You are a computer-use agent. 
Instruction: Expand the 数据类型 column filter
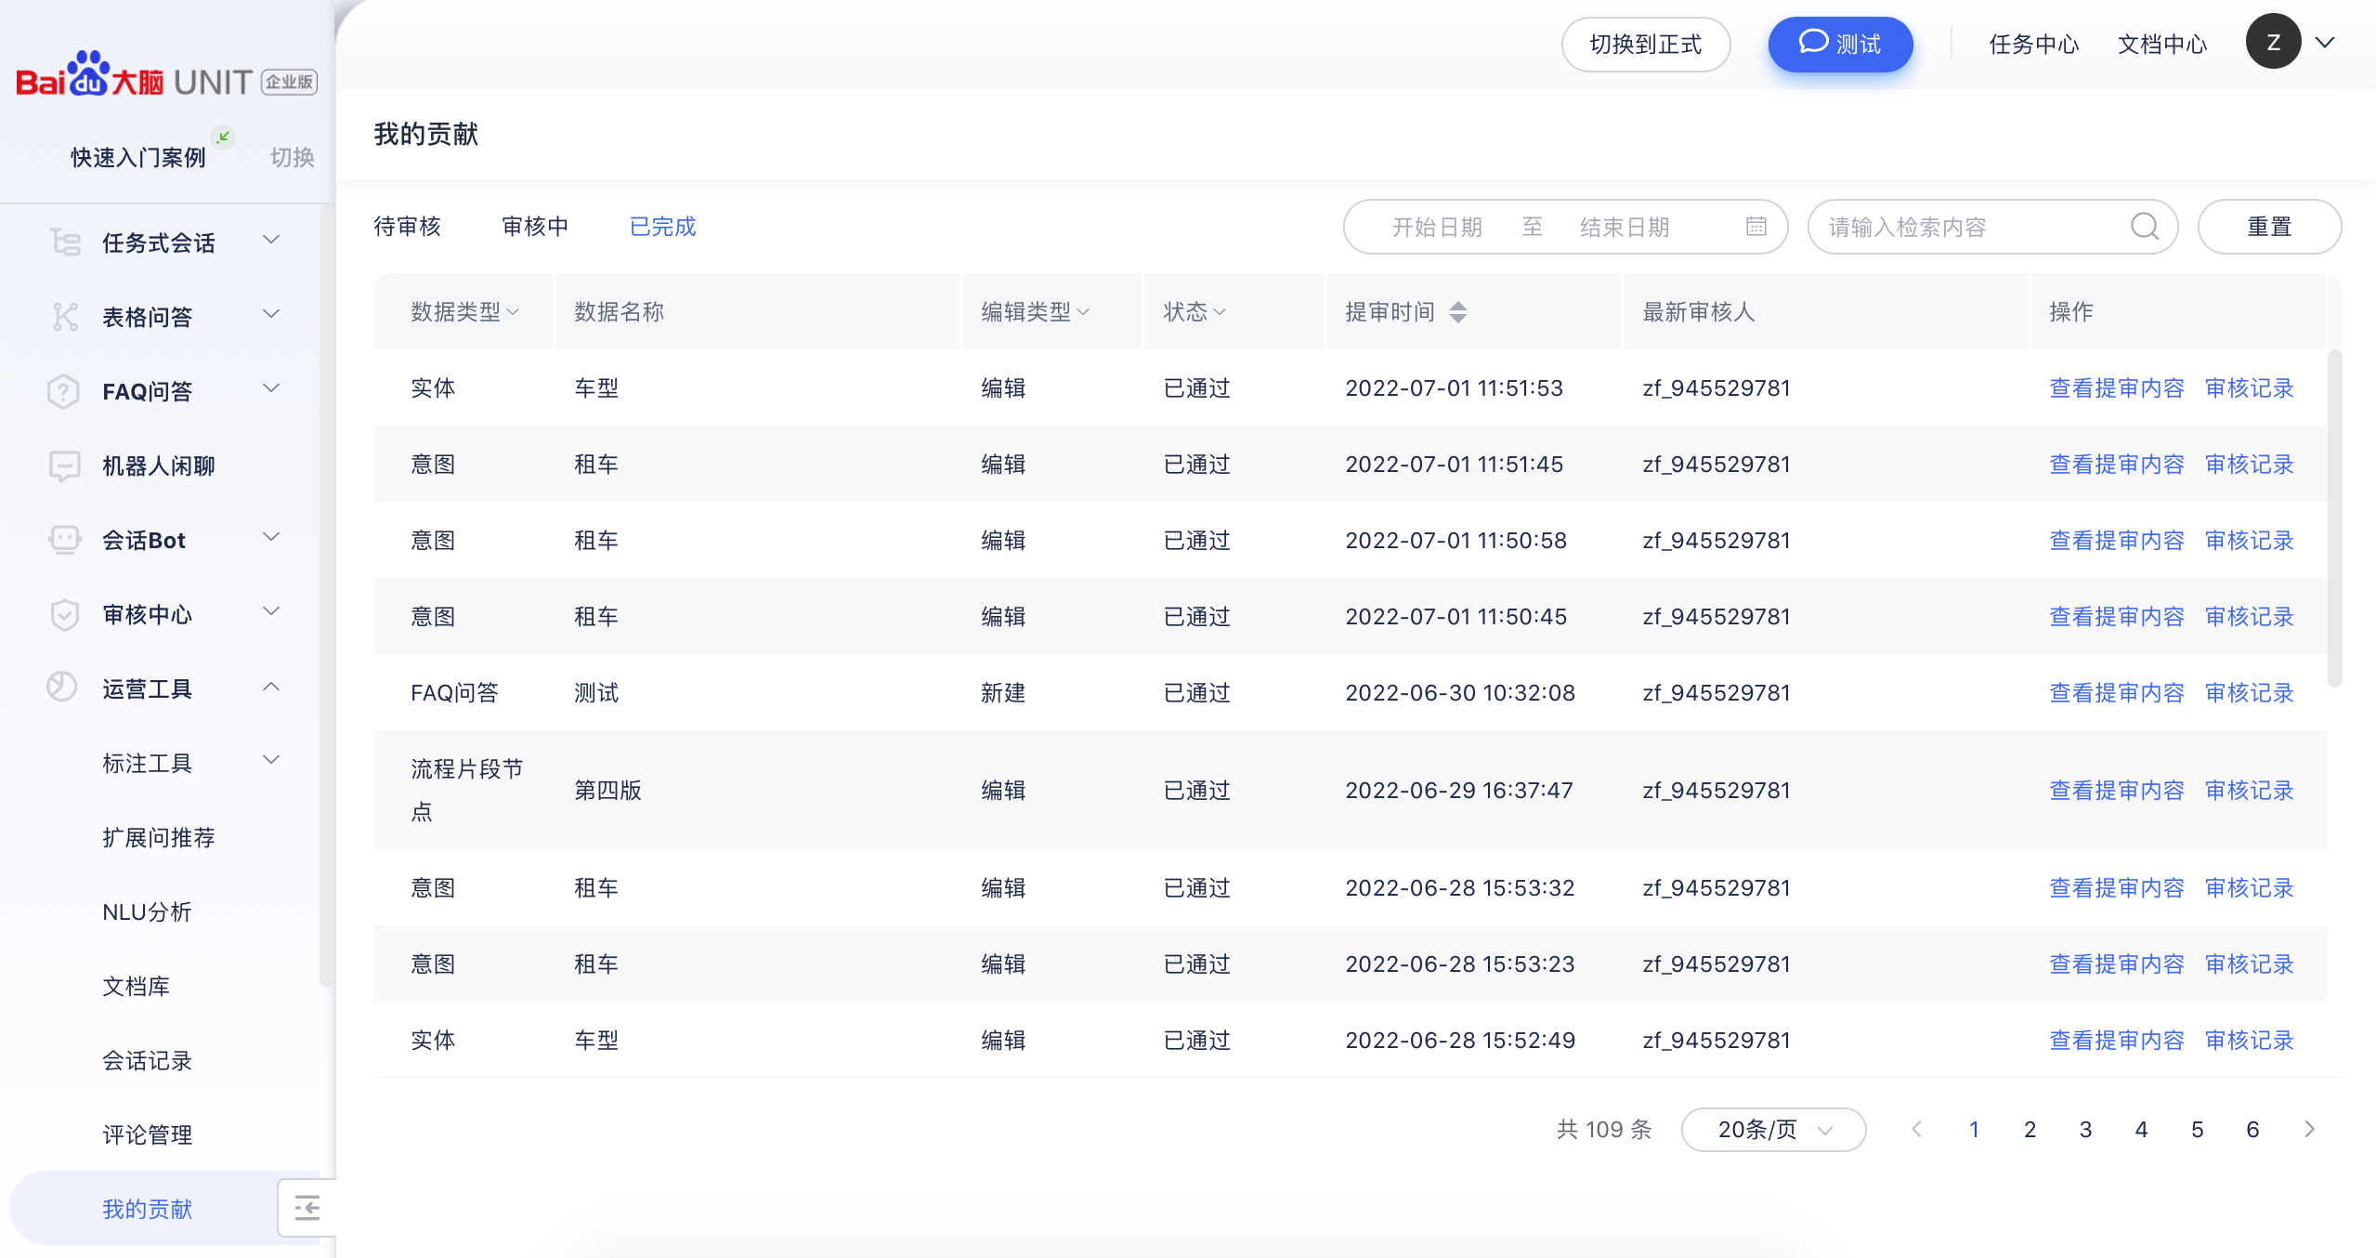coord(514,312)
